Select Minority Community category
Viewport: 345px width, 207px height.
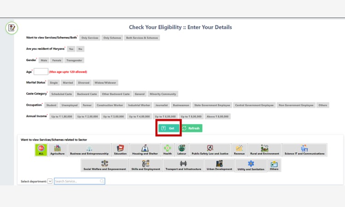pyautogui.click(x=163, y=94)
